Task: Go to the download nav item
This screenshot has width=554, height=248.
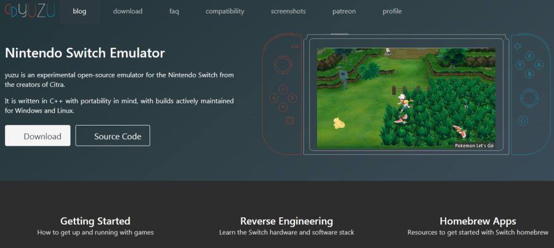Action: click(127, 11)
